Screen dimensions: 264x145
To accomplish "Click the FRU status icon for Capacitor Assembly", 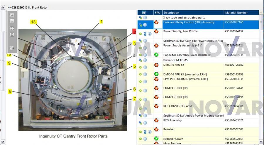I will 156,55.
